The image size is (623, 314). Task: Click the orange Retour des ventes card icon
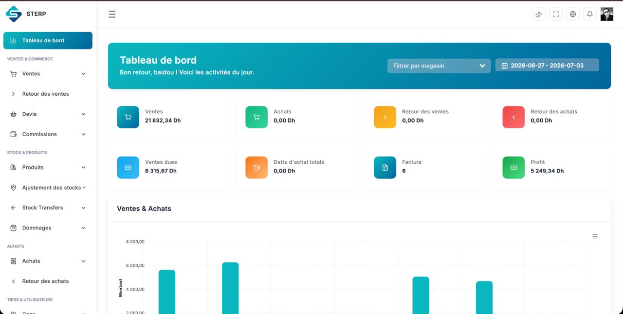[x=385, y=117]
